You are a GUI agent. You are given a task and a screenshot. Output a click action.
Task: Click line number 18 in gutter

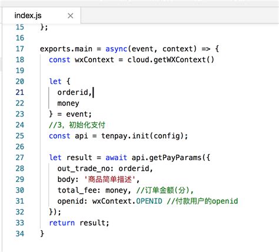[20, 59]
